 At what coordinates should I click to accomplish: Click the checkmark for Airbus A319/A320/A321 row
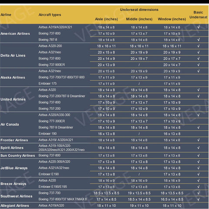pyautogui.click(x=199, y=27)
